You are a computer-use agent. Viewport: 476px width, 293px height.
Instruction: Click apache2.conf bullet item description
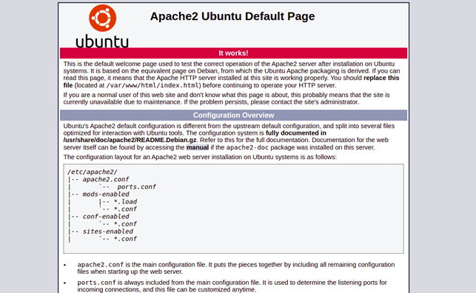point(236,268)
